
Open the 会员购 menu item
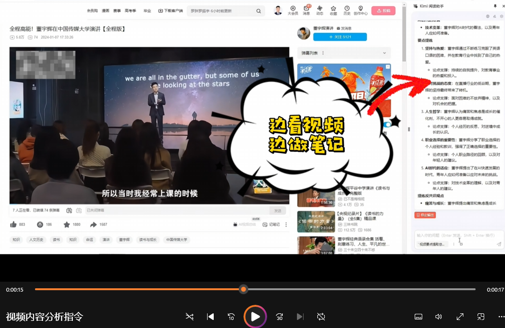point(92,10)
